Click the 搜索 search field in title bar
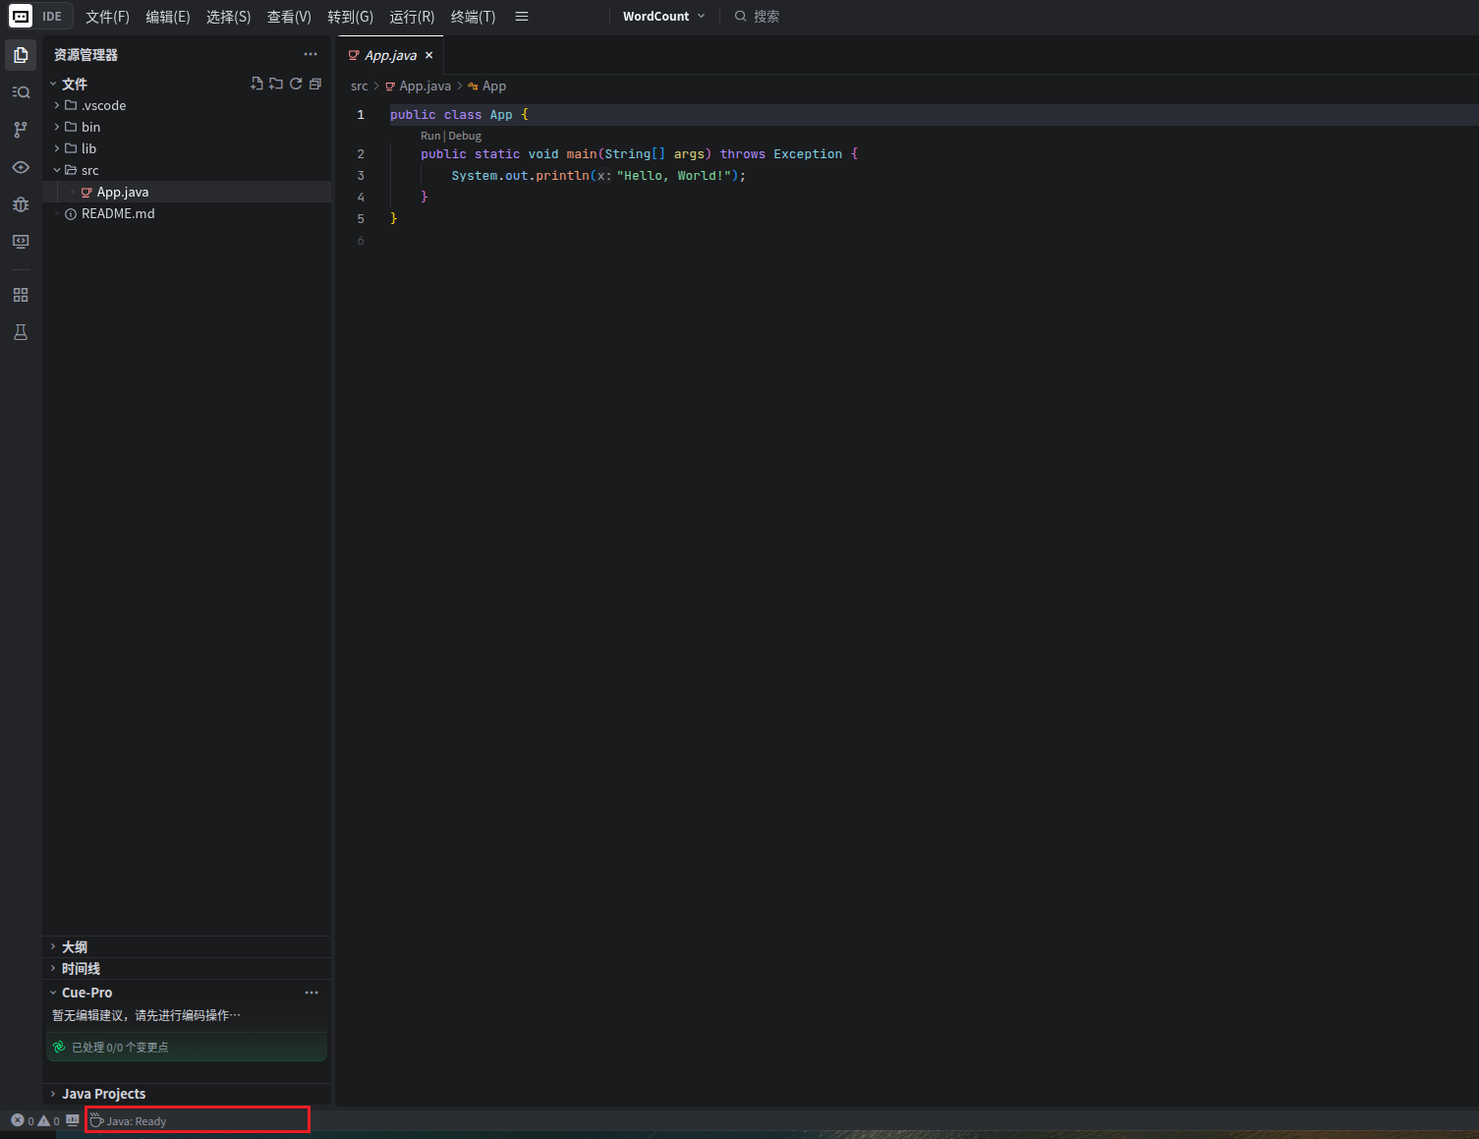This screenshot has height=1139, width=1479. pyautogui.click(x=757, y=17)
